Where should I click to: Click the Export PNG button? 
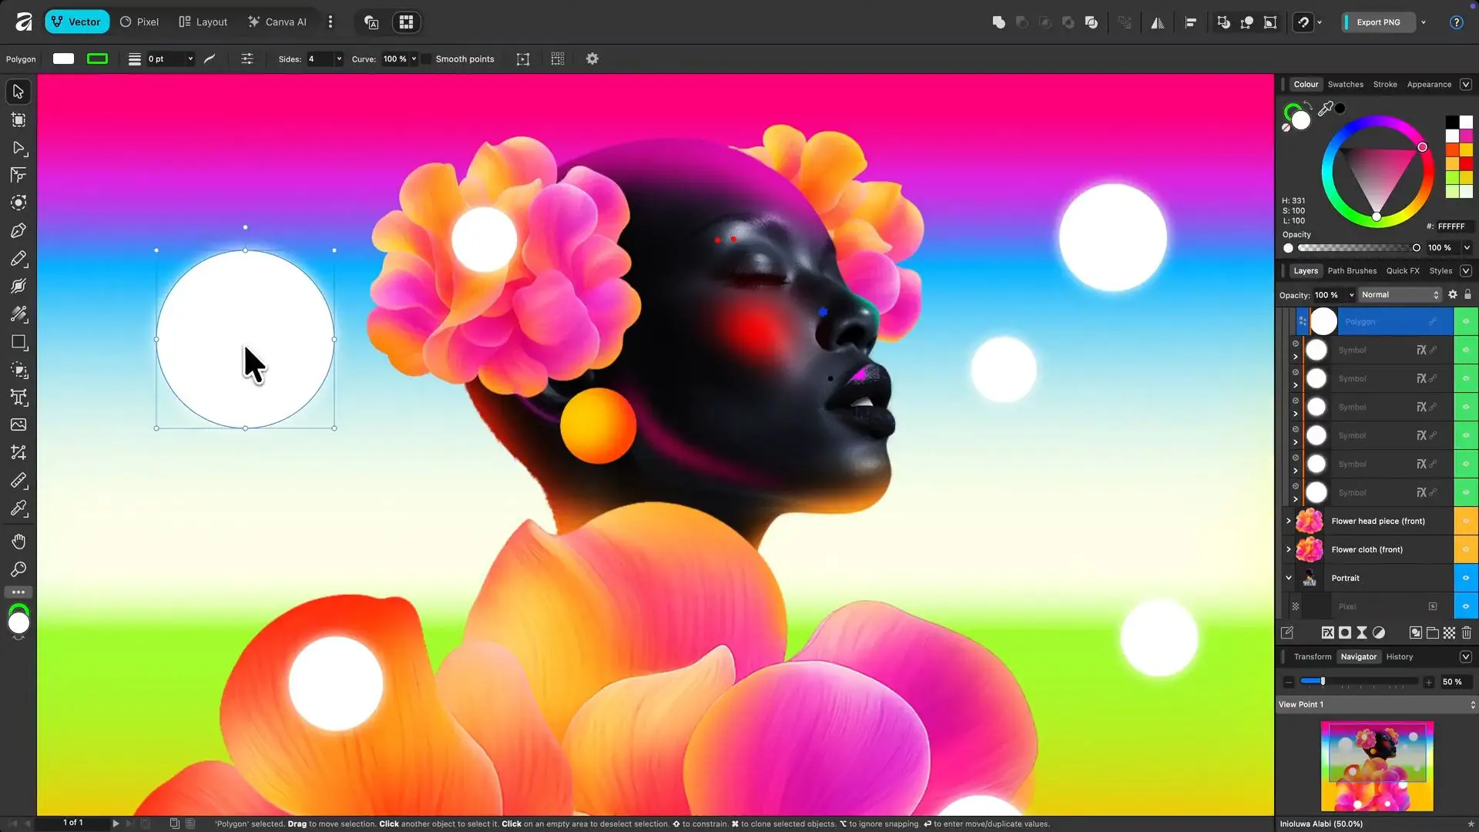point(1377,22)
